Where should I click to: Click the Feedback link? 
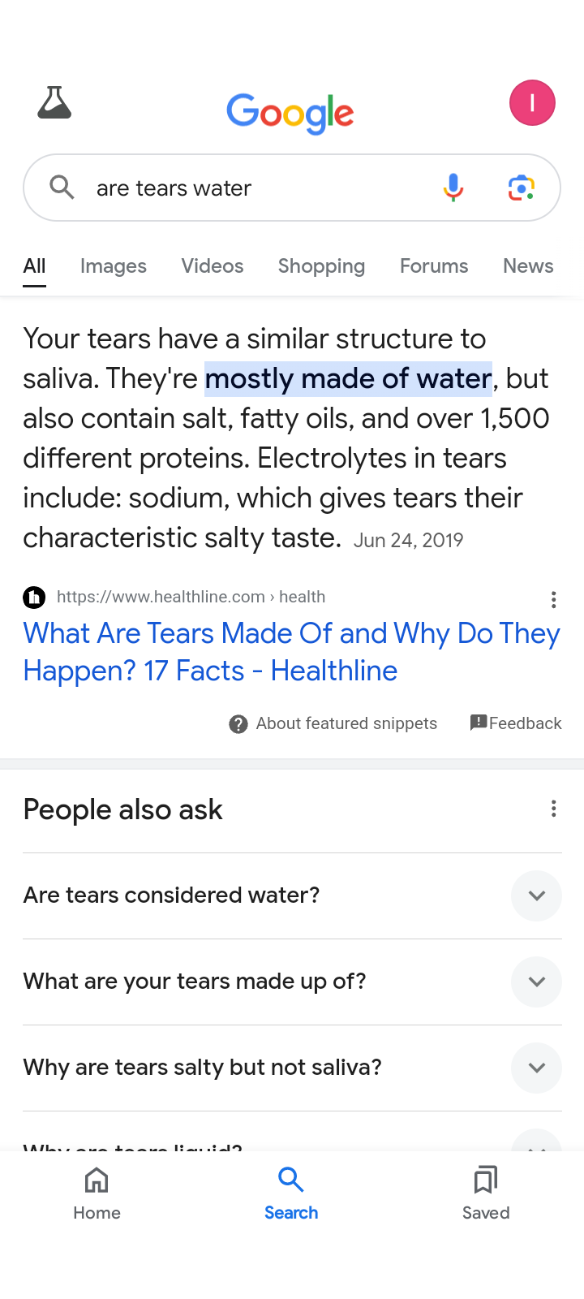(516, 723)
